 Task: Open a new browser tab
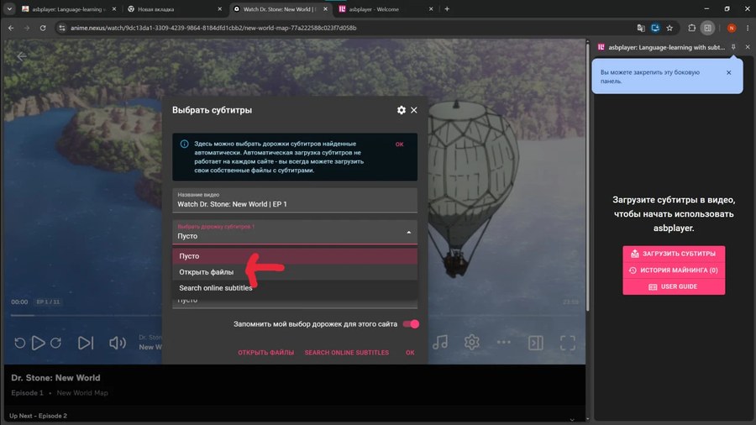[x=447, y=8]
